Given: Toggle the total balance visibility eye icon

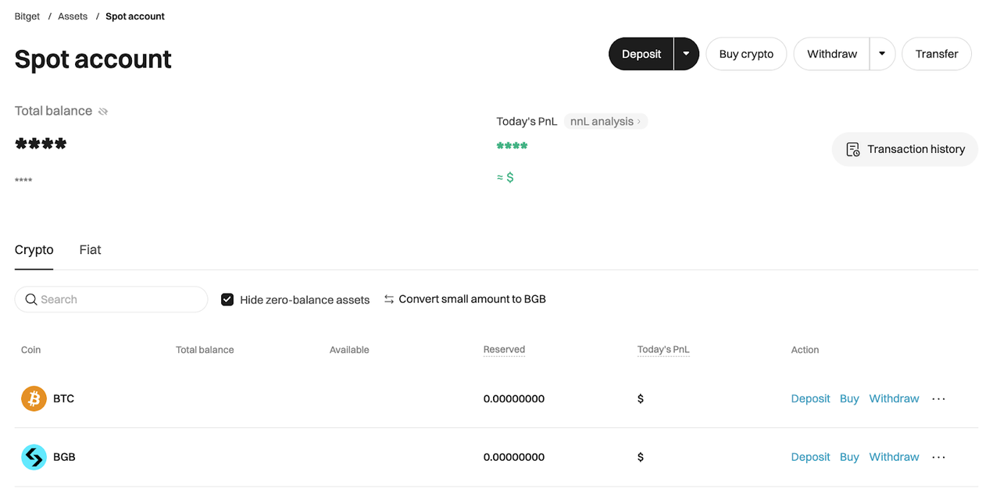Looking at the screenshot, I should coord(103,112).
